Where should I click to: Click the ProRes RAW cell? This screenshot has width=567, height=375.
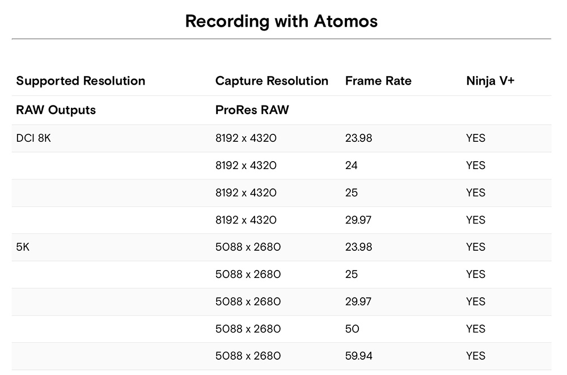click(x=252, y=109)
